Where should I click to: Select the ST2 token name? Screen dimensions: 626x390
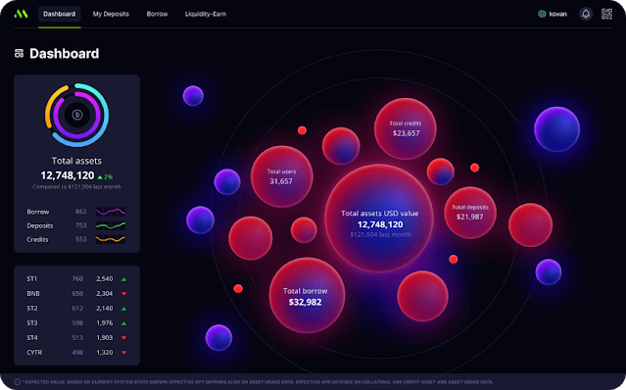click(x=32, y=309)
